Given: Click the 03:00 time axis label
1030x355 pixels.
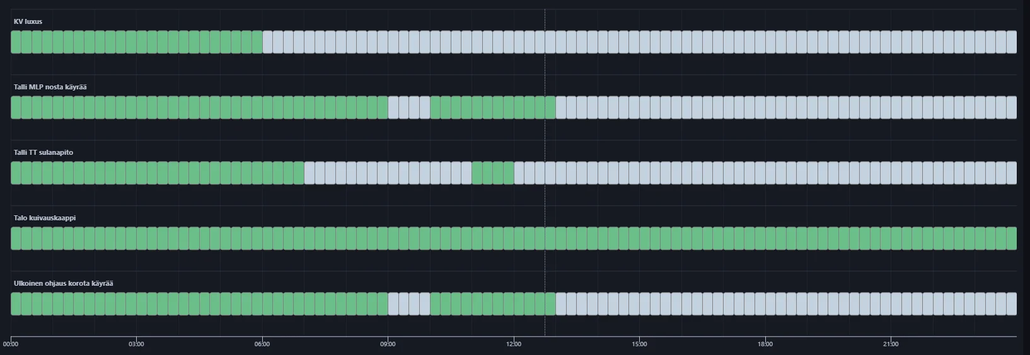Looking at the screenshot, I should point(136,344).
